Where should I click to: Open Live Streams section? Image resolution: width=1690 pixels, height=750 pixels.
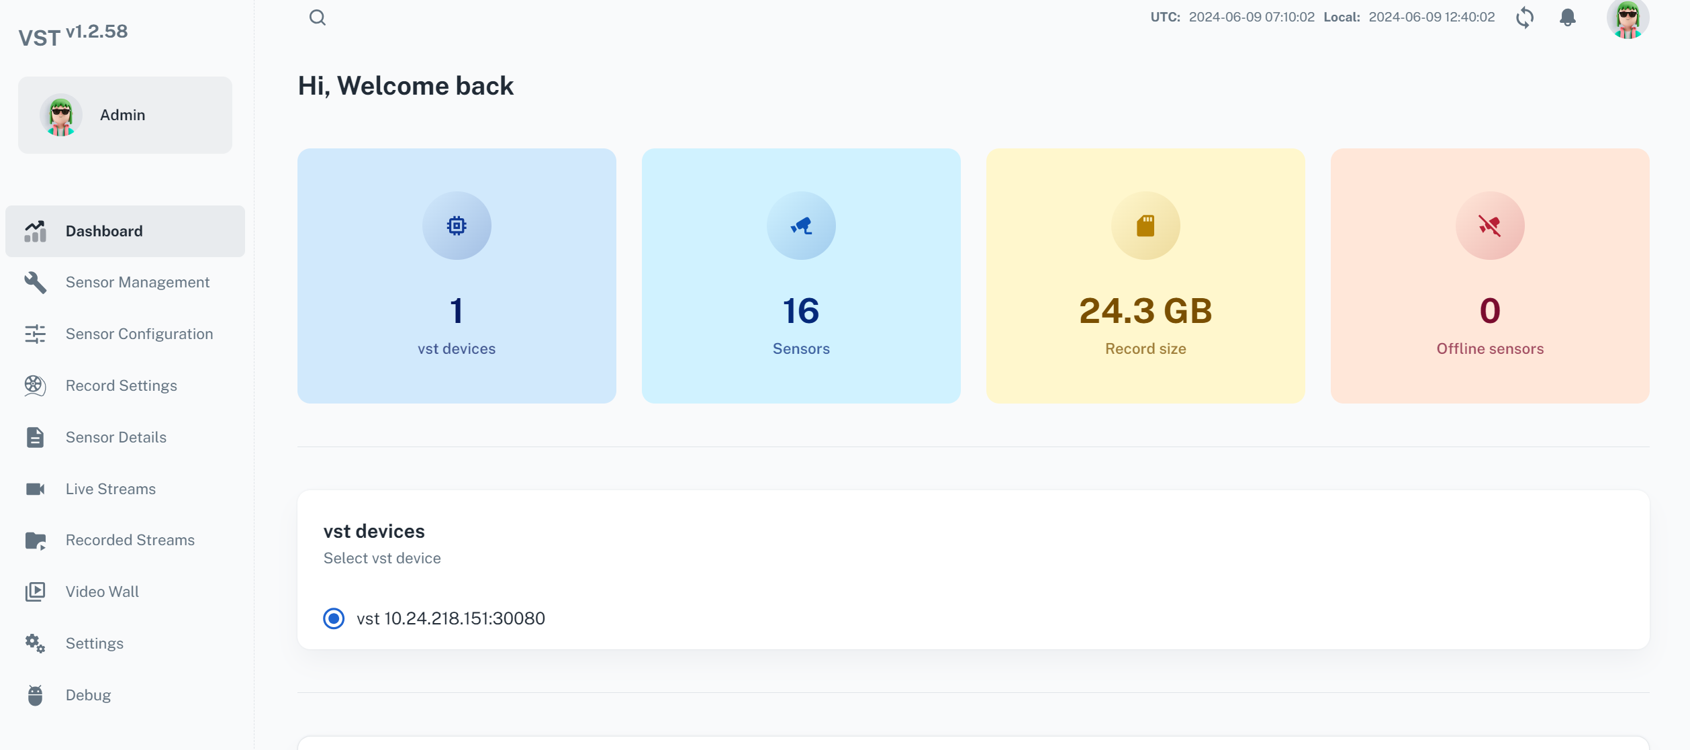coord(110,489)
